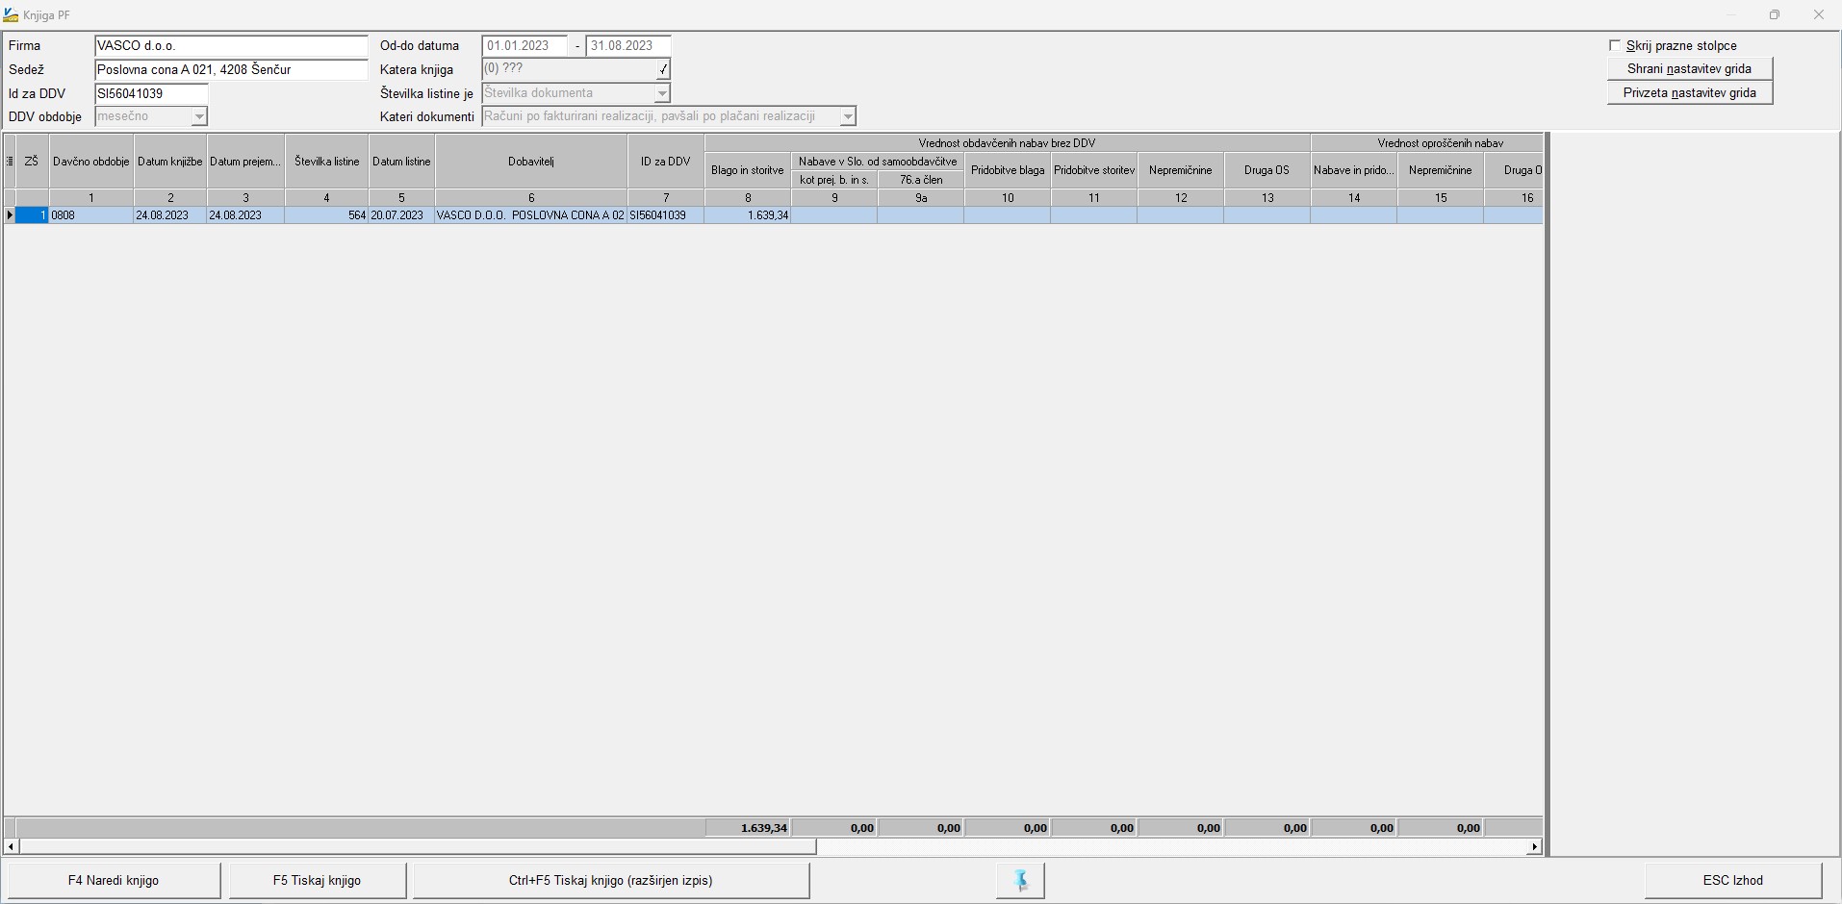Screen dimensions: 1842x904
Task: Click the Knjiga PF app icon in title bar
Action: [12, 15]
